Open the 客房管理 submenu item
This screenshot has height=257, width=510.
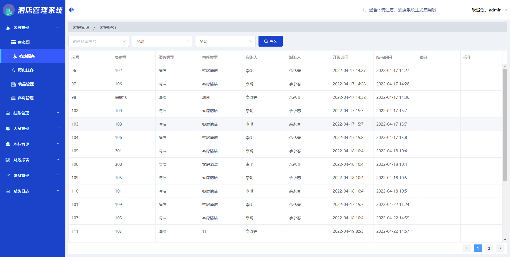pos(33,98)
